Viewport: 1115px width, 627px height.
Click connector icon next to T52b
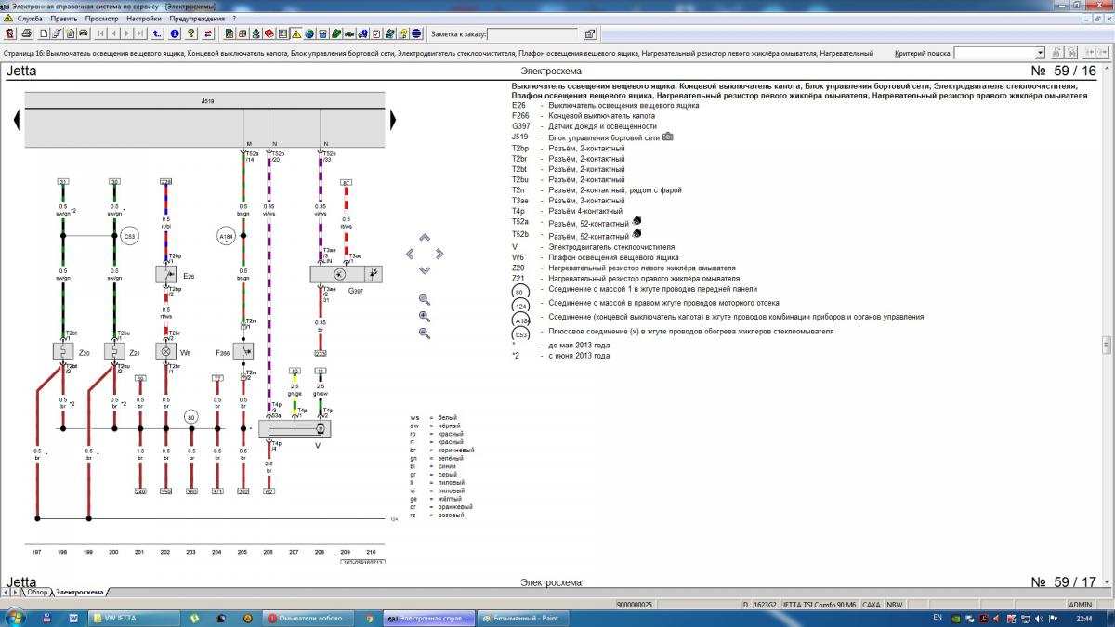636,233
